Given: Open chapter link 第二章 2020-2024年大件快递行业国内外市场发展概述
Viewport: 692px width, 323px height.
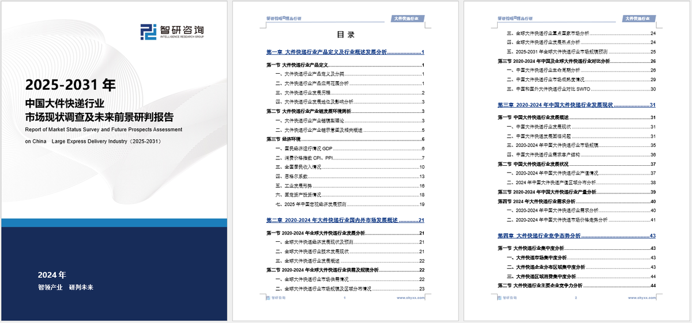Looking at the screenshot, I should 345,221.
